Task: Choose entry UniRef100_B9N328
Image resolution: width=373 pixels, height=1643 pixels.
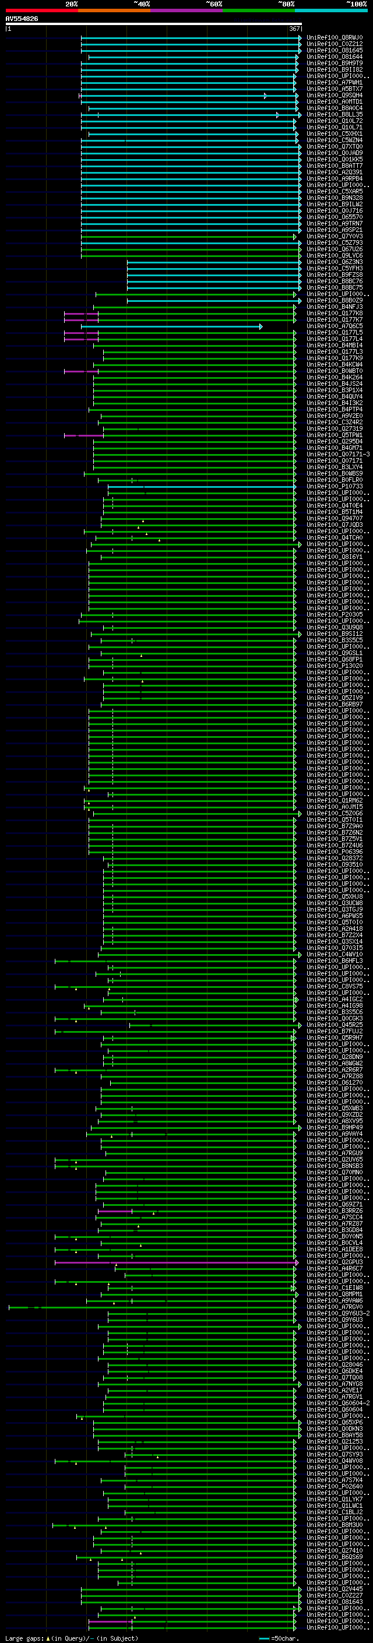Action: (x=334, y=198)
